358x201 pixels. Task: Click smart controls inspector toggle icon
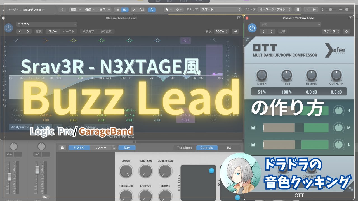(62, 148)
